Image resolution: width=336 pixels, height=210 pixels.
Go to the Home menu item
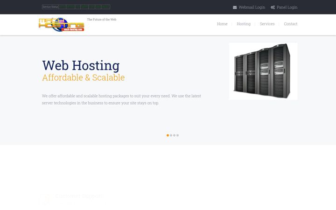[x=222, y=24]
